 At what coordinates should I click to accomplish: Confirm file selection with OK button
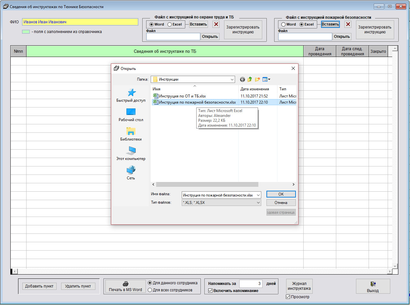[281, 194]
